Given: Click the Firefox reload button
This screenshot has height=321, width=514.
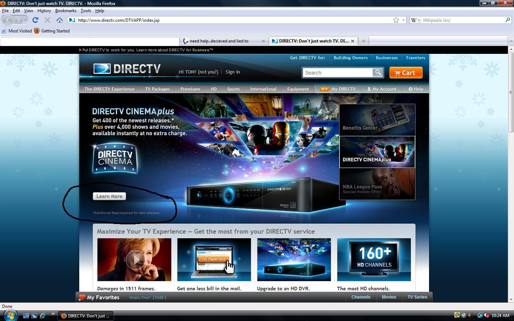Looking at the screenshot, I should click(x=35, y=20).
